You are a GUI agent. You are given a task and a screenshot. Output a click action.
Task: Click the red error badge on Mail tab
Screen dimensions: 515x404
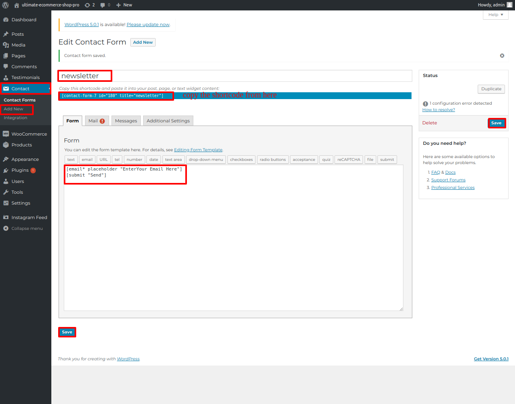coord(102,121)
